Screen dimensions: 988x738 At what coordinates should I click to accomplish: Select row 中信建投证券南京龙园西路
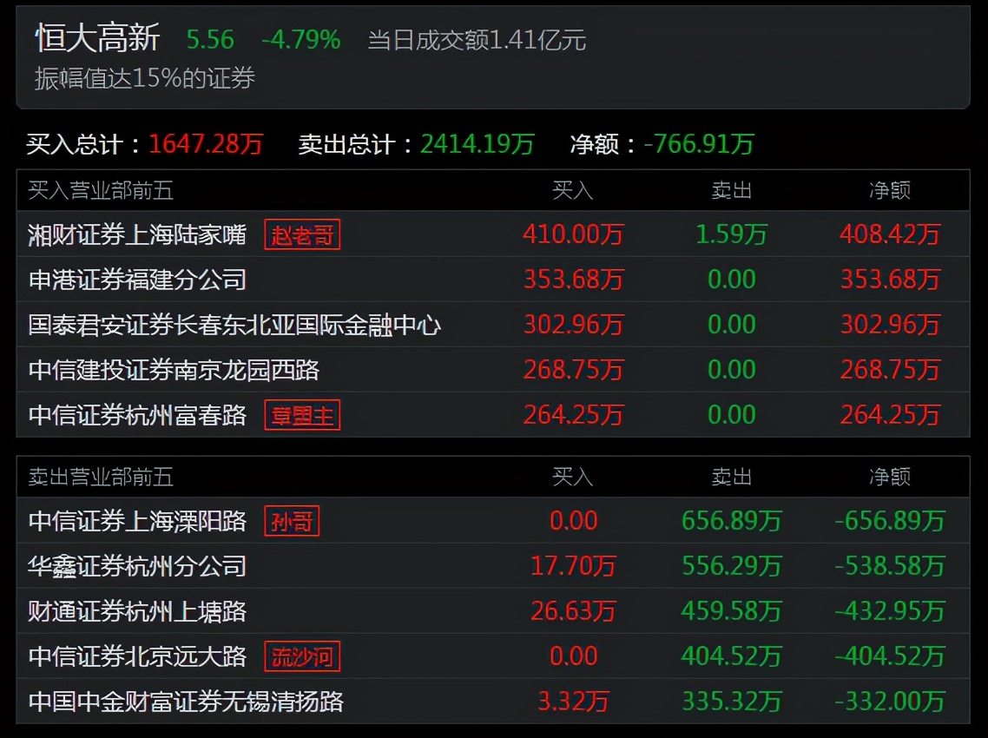tap(493, 369)
